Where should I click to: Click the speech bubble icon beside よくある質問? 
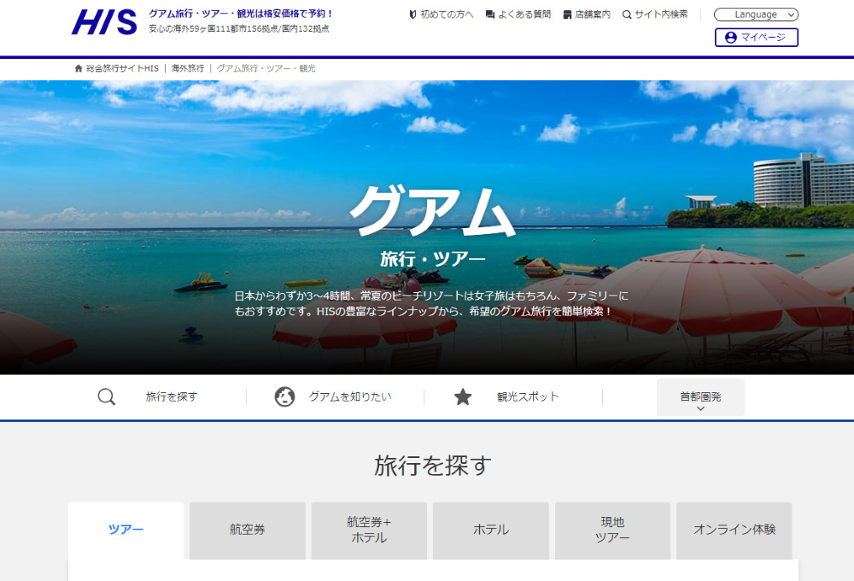click(x=490, y=15)
